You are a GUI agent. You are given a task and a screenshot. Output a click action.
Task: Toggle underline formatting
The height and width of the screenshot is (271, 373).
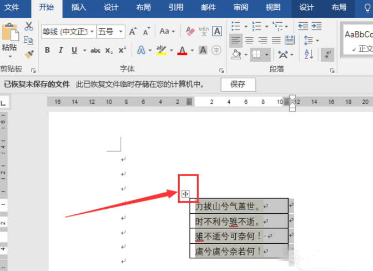tap(74, 50)
